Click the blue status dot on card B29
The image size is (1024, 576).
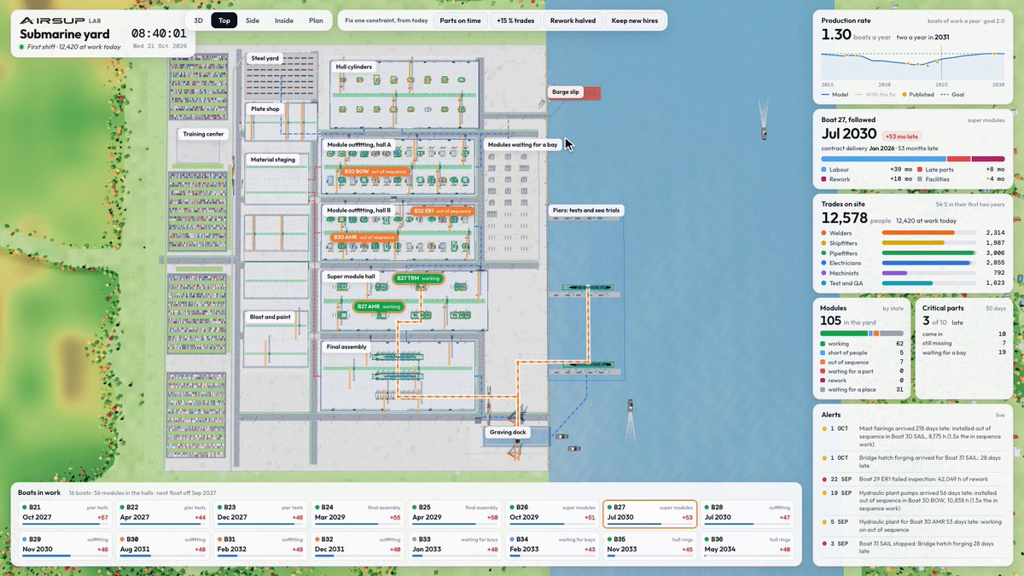point(25,539)
